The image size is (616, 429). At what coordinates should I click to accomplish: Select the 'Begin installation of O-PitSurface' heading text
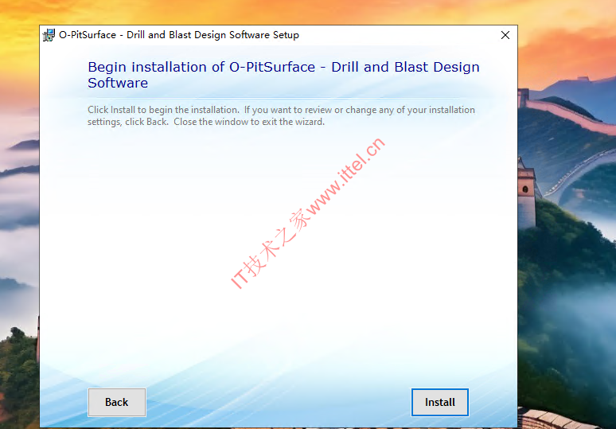pyautogui.click(x=283, y=75)
